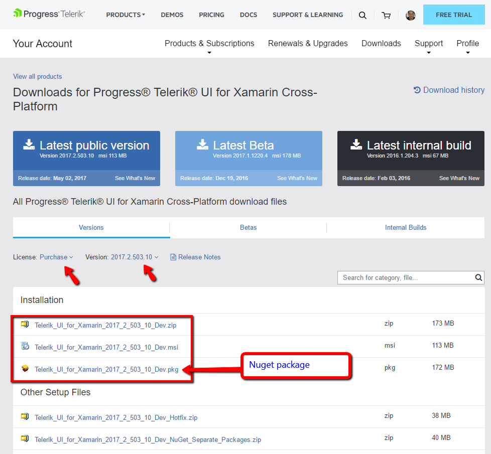Download the Dev_NuGet_Separate_Packages.zip file

tap(148, 439)
